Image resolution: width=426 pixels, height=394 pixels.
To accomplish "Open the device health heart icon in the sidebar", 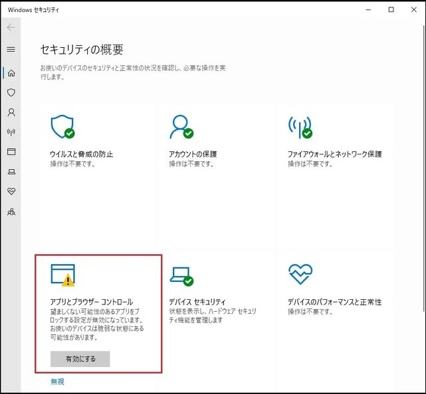I will pos(11,192).
